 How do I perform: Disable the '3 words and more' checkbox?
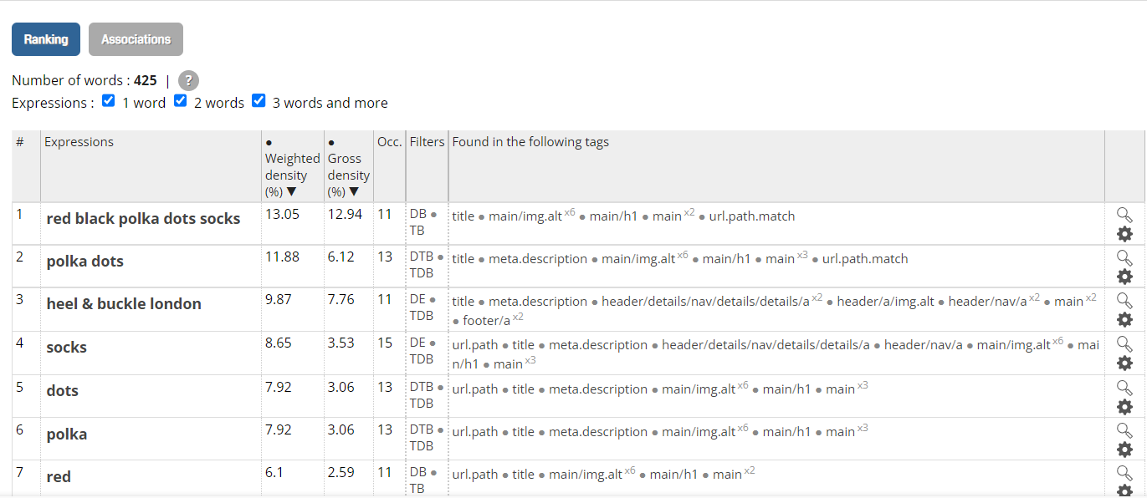(x=259, y=101)
